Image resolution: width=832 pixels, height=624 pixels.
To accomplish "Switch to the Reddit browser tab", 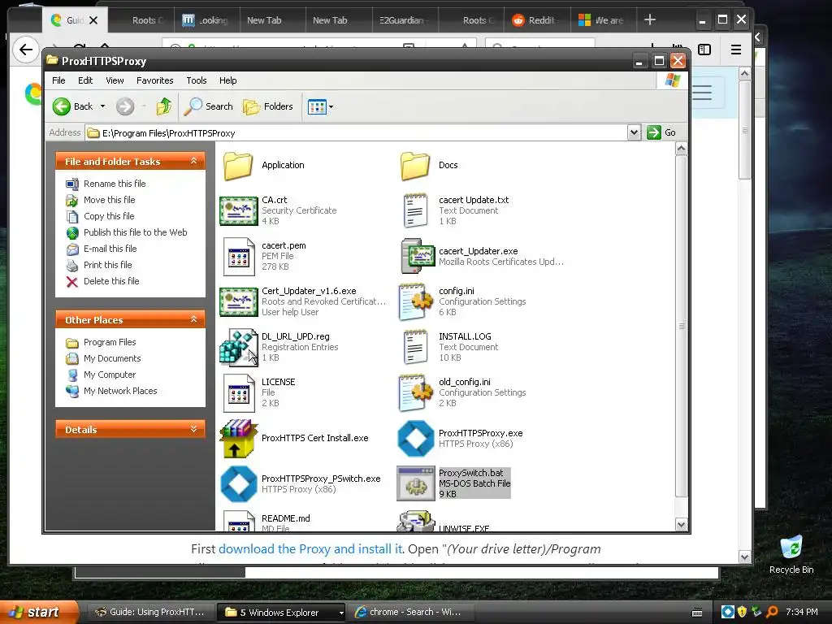I will [x=536, y=20].
